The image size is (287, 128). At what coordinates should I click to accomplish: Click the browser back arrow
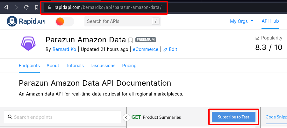(6, 7)
